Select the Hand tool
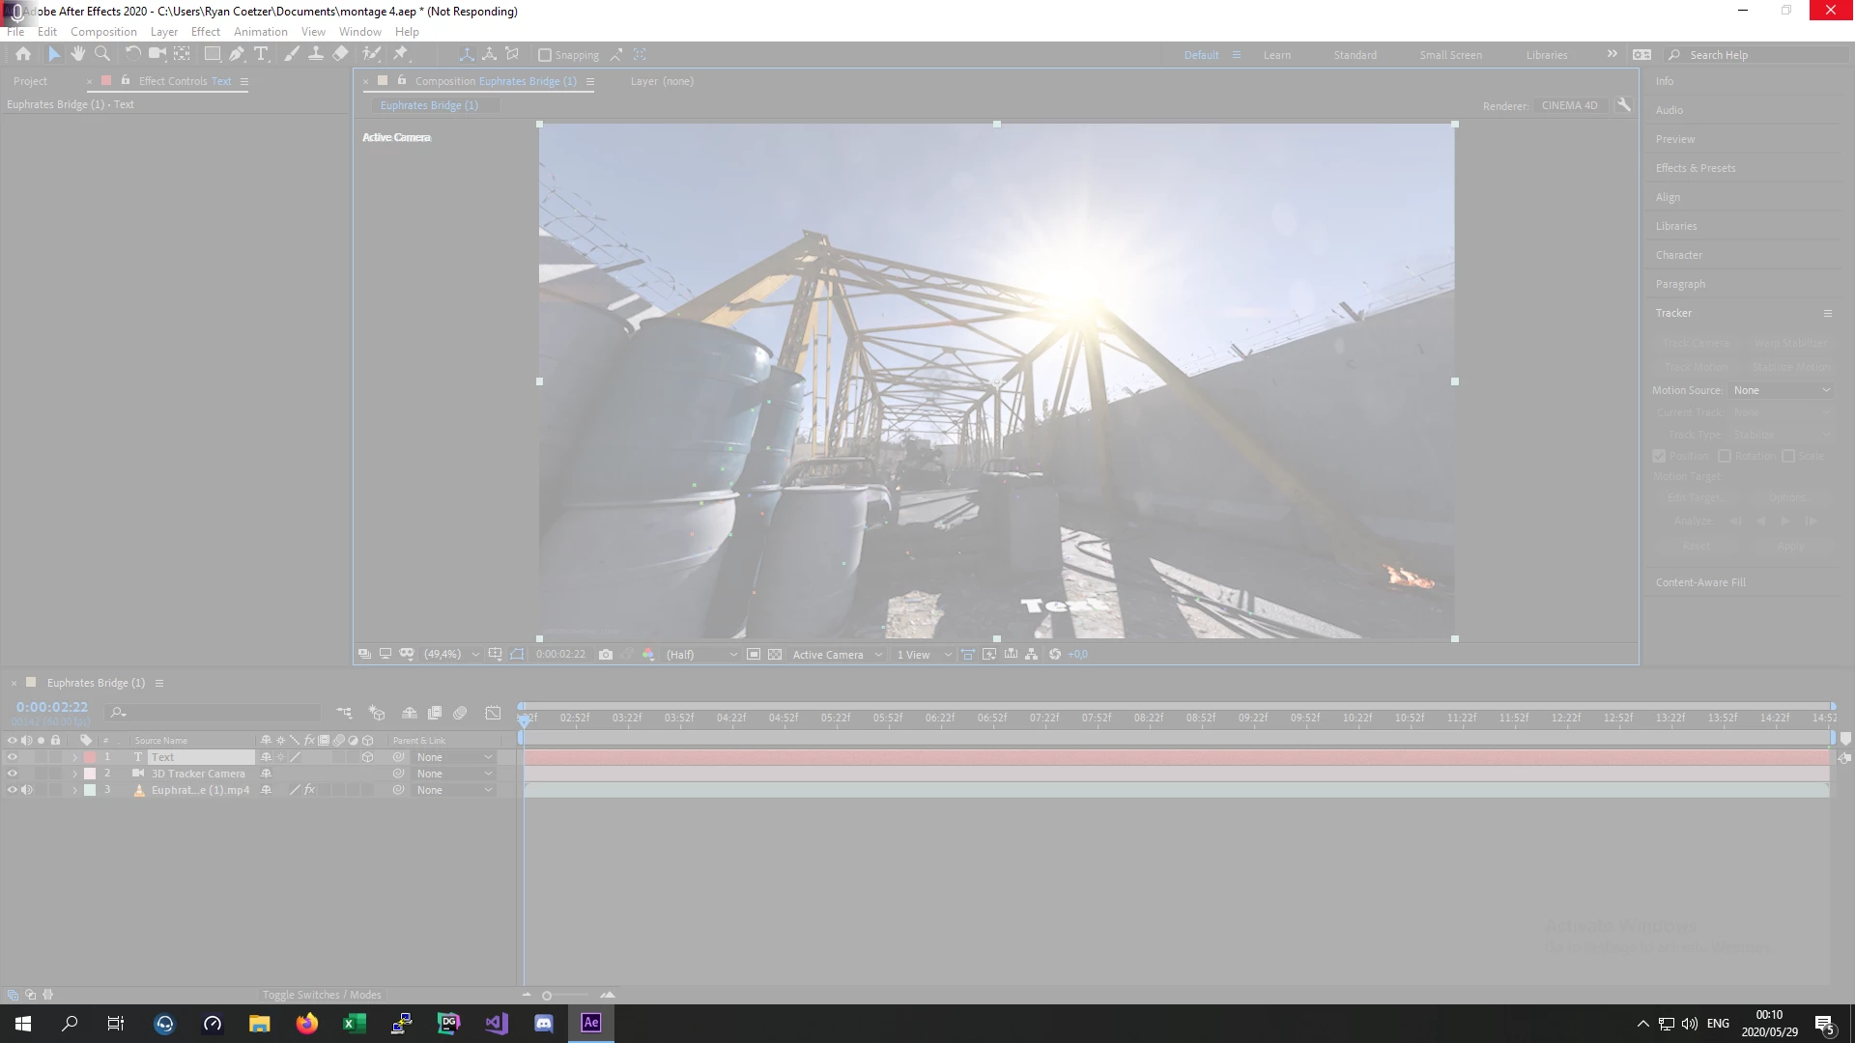 coord(78,54)
